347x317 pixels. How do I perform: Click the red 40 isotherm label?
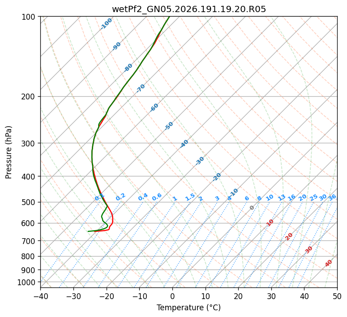coord(328,263)
